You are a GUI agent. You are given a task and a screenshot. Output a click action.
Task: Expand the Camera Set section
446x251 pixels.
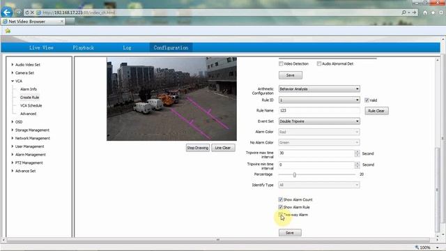(24, 73)
